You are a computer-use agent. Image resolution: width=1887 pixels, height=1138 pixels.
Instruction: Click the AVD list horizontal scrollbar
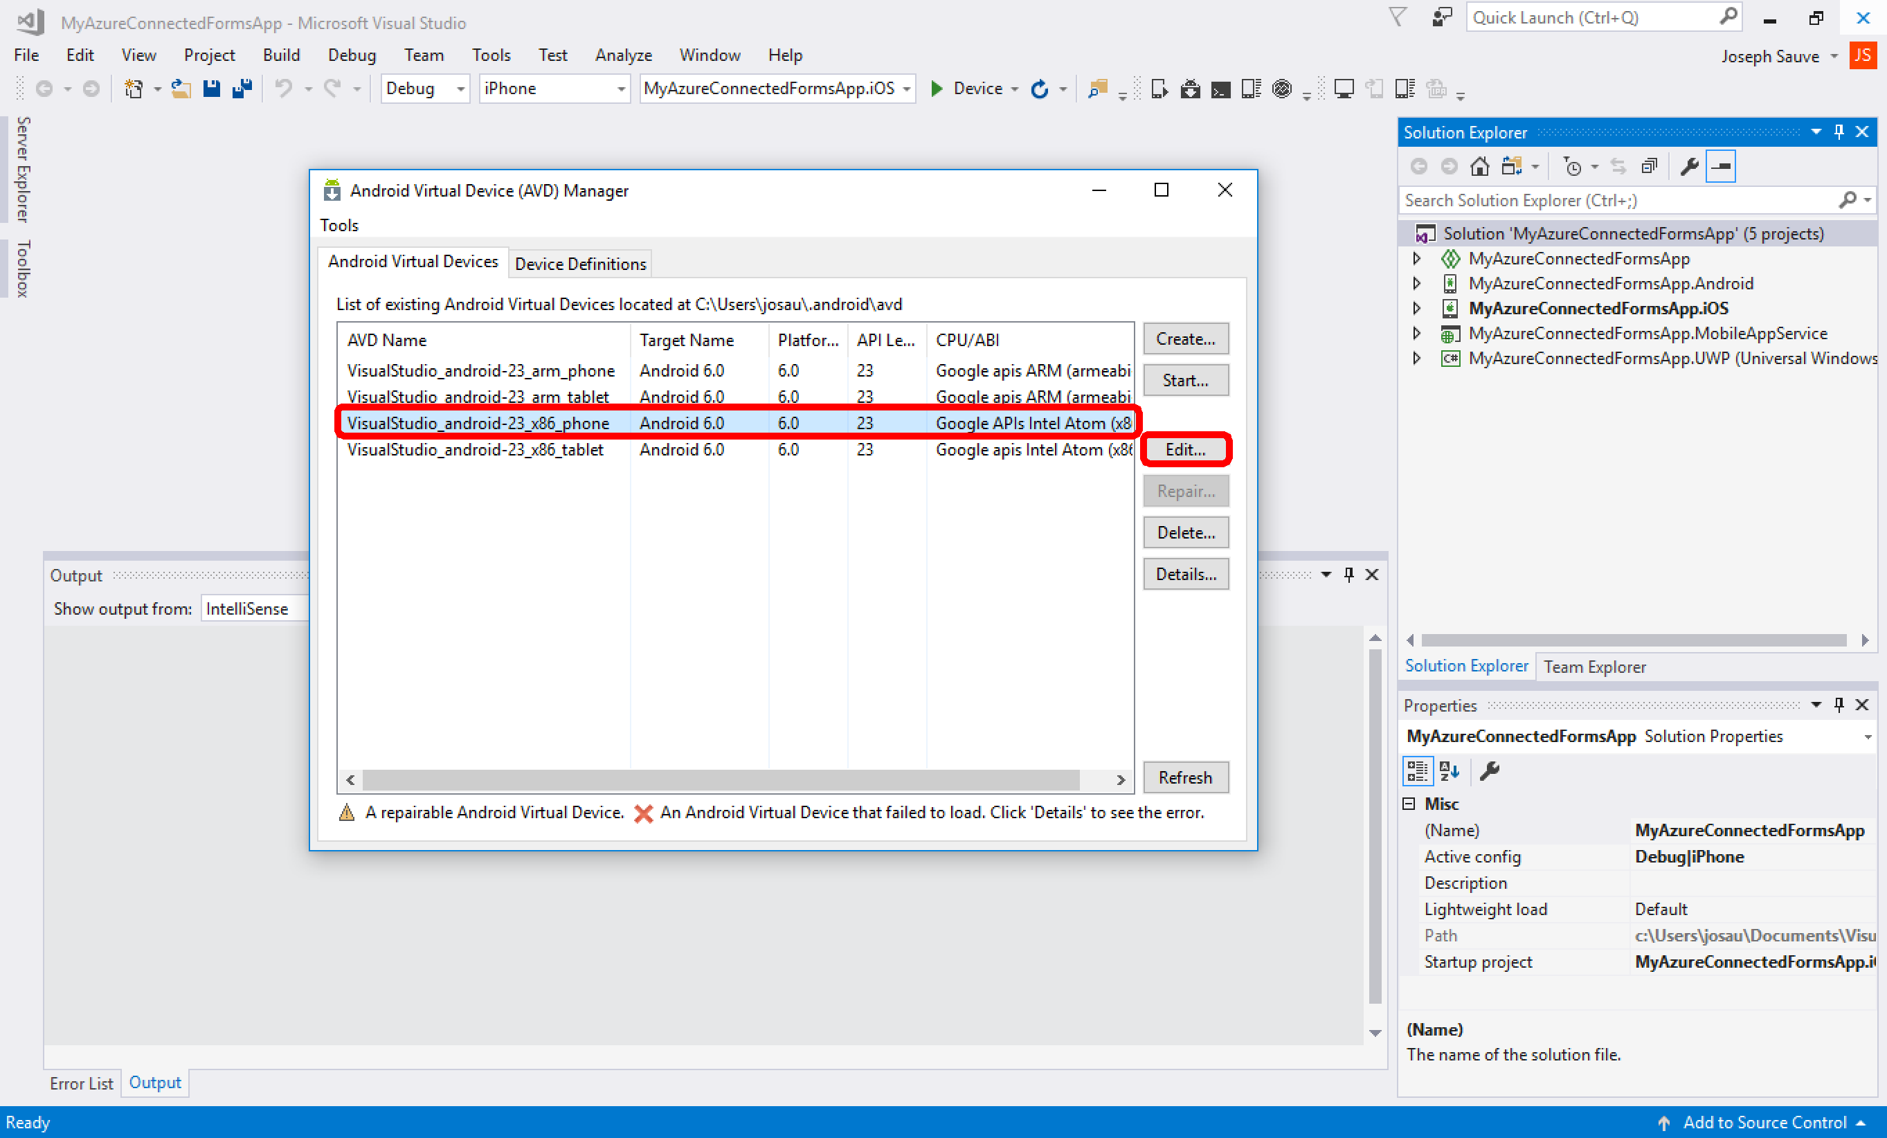(x=720, y=779)
